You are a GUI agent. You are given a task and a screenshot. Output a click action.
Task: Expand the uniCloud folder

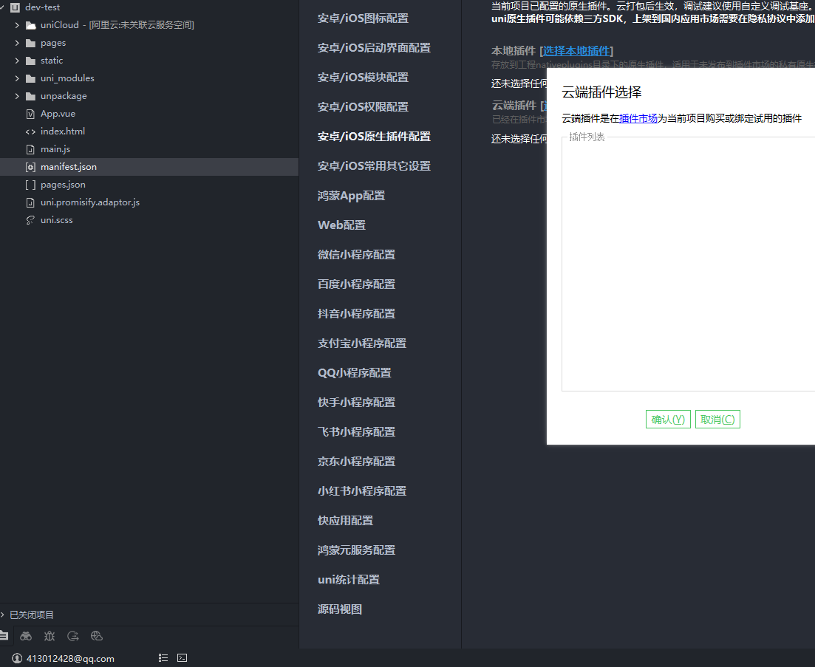[17, 25]
